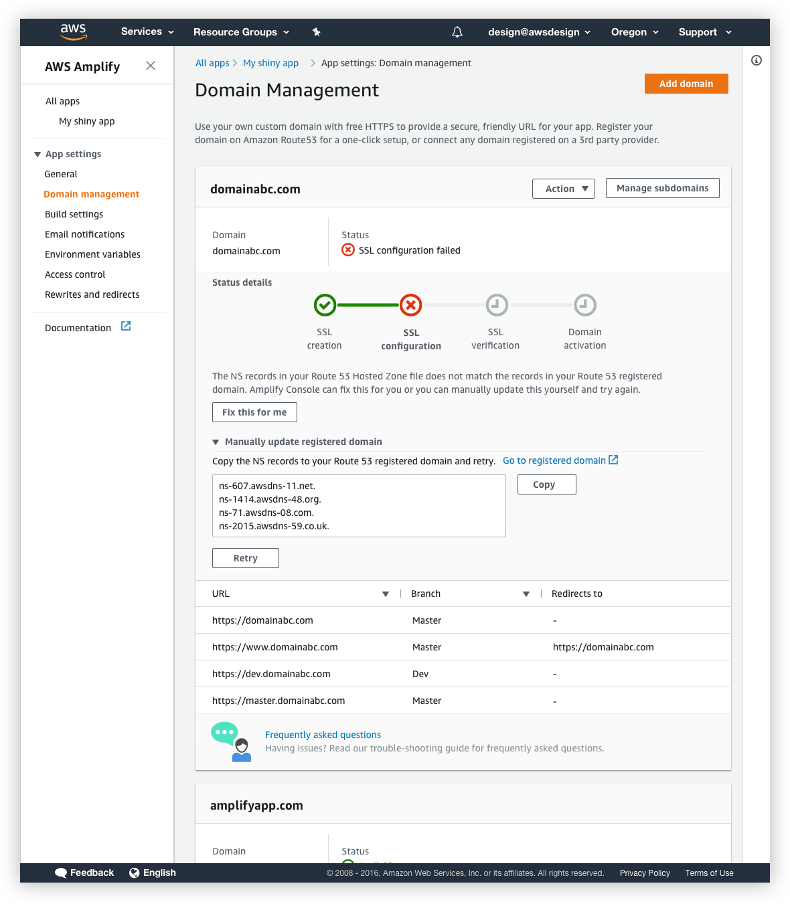Click inside the NS records text box

coord(359,506)
